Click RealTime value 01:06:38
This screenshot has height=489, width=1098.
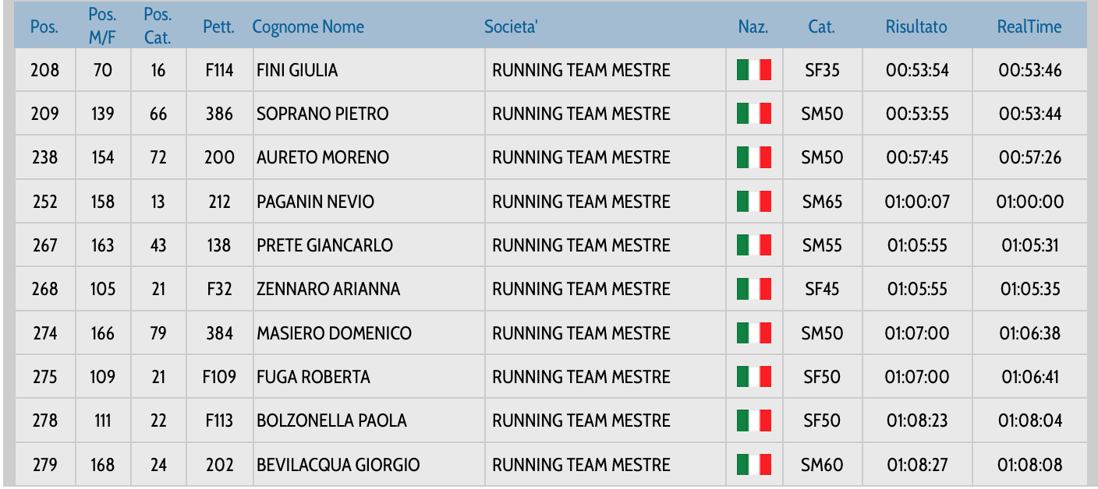coord(1030,333)
